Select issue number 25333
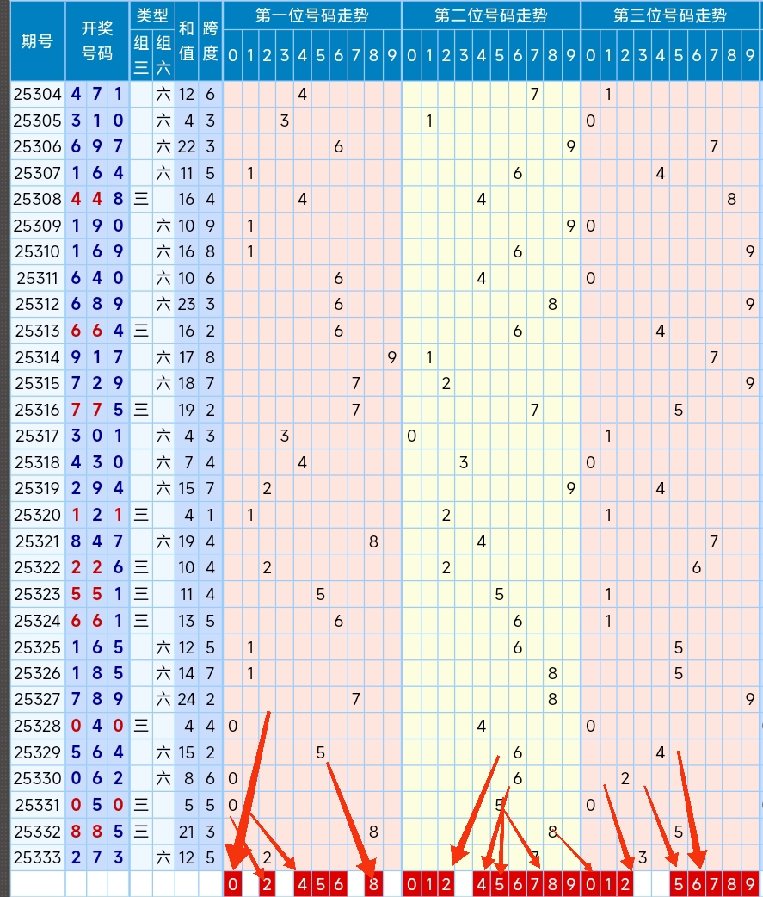This screenshot has width=763, height=897. (x=38, y=857)
